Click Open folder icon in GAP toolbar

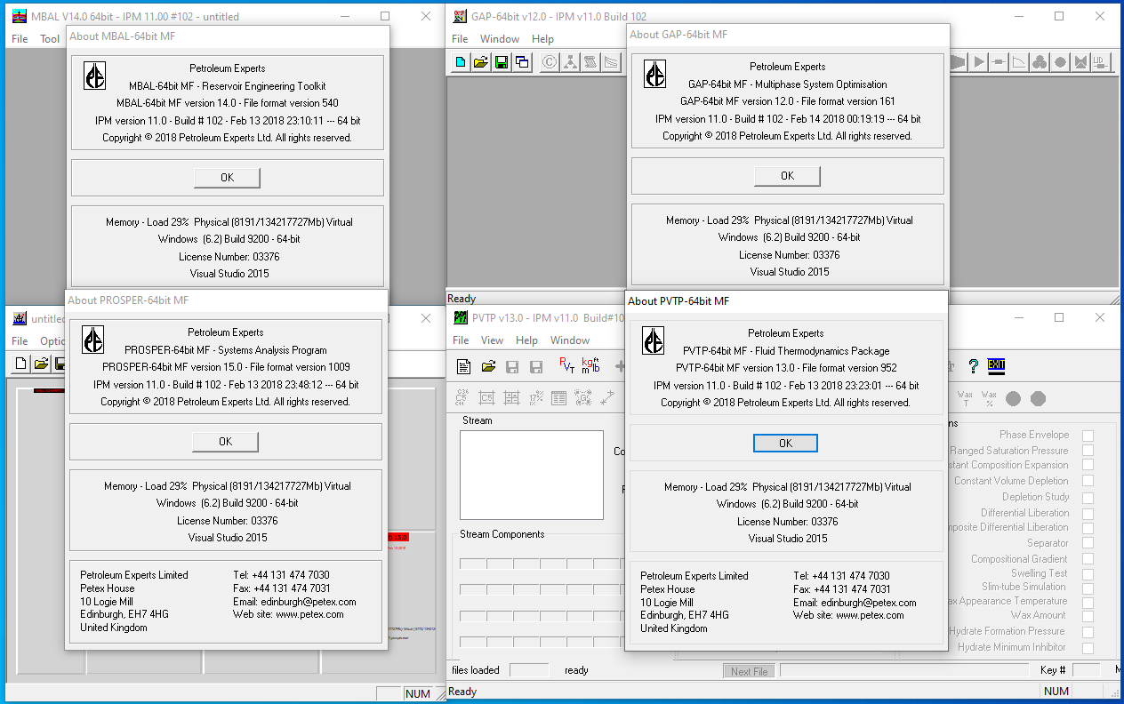pos(481,62)
